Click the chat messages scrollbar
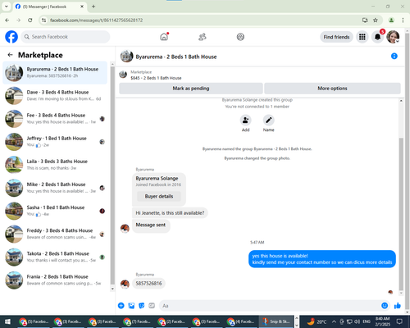The image size is (410, 328). tap(401, 213)
